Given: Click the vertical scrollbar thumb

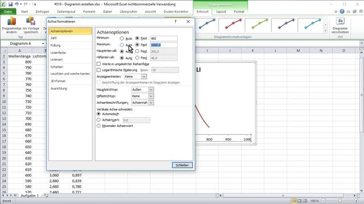Looking at the screenshot, I should (362, 95).
